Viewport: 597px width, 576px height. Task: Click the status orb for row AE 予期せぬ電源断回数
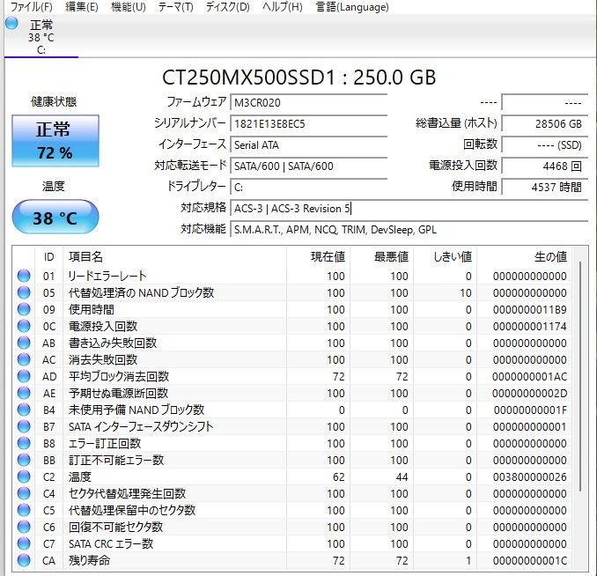point(24,393)
